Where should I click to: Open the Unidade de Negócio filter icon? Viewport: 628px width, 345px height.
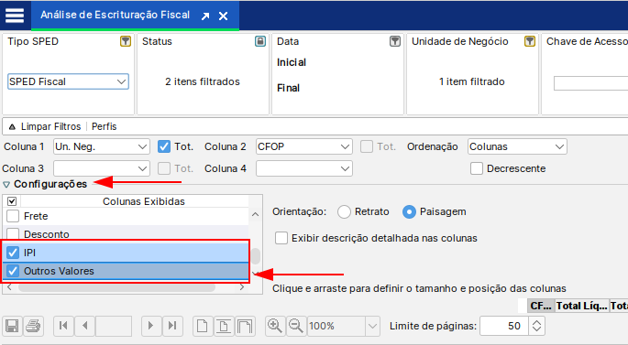[x=530, y=41]
